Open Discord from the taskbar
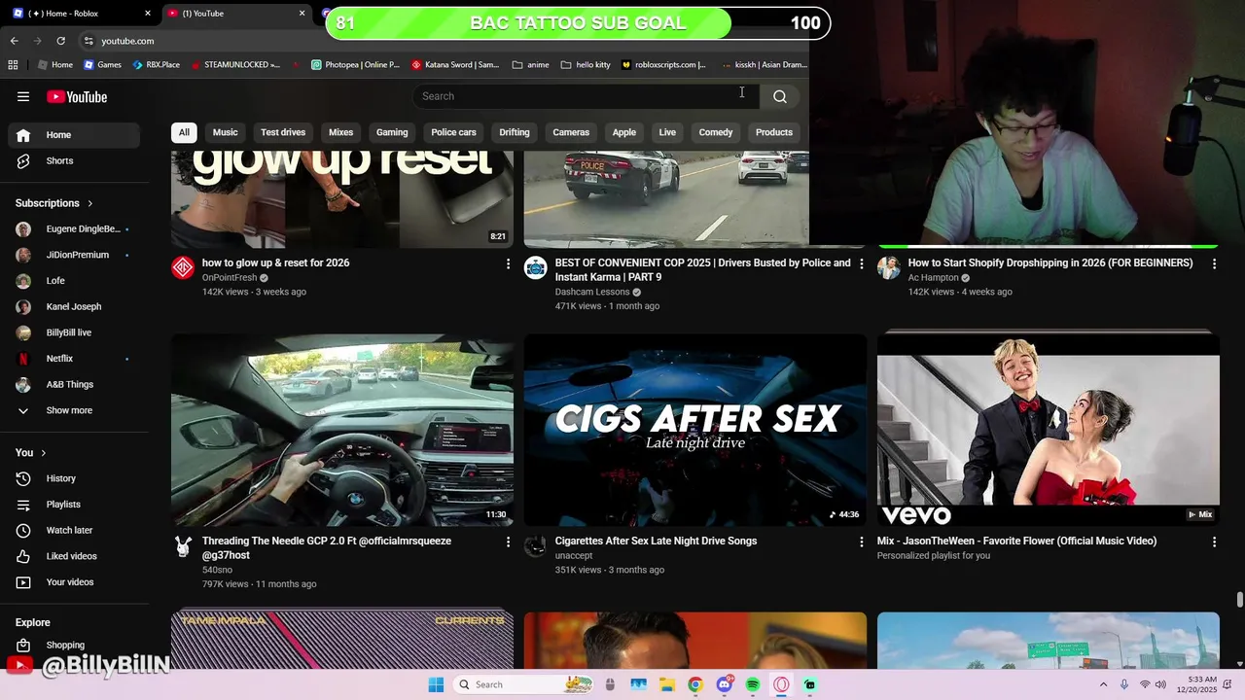 (x=725, y=684)
